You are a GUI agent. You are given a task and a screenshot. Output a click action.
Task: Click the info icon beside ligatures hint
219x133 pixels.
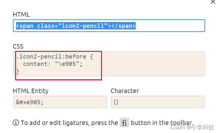16,123
